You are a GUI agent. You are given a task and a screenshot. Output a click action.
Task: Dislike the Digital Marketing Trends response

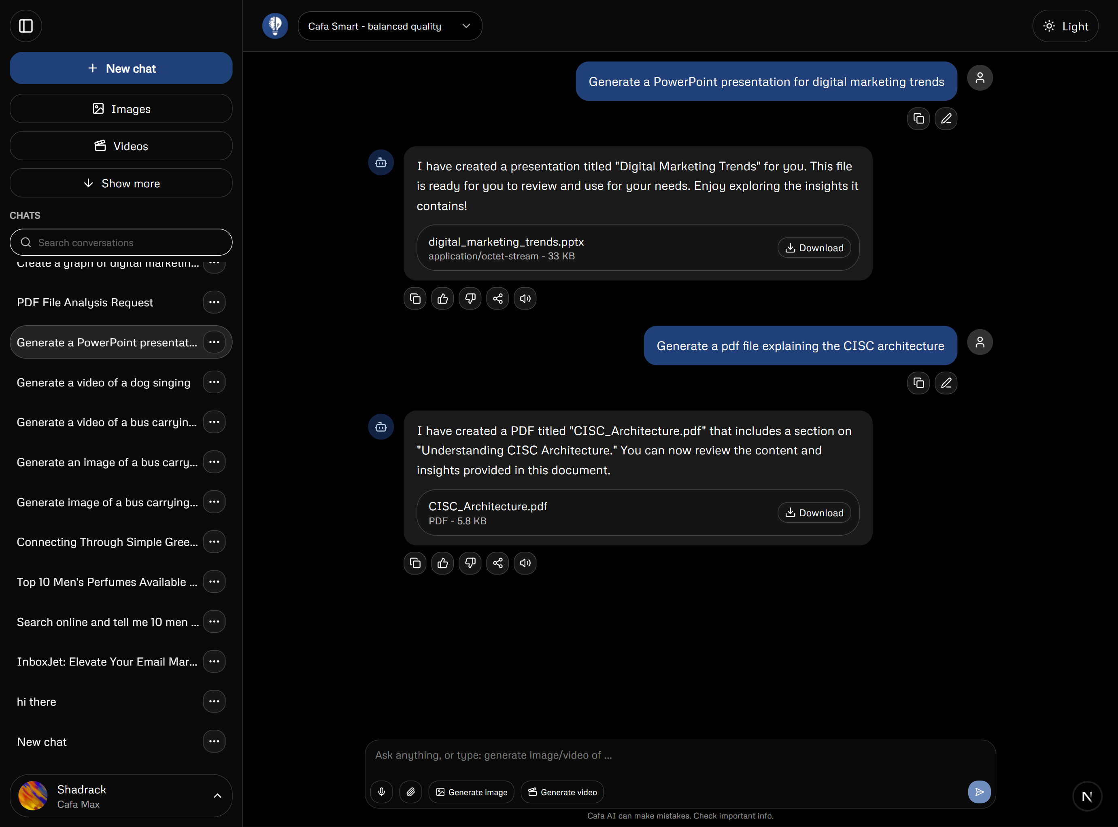(470, 299)
